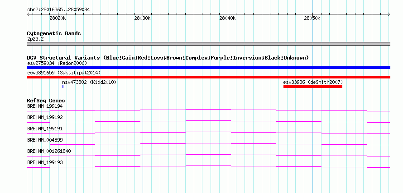403x193 pixels.
Task: Click the 28020k ruler tick label
Action: point(58,18)
